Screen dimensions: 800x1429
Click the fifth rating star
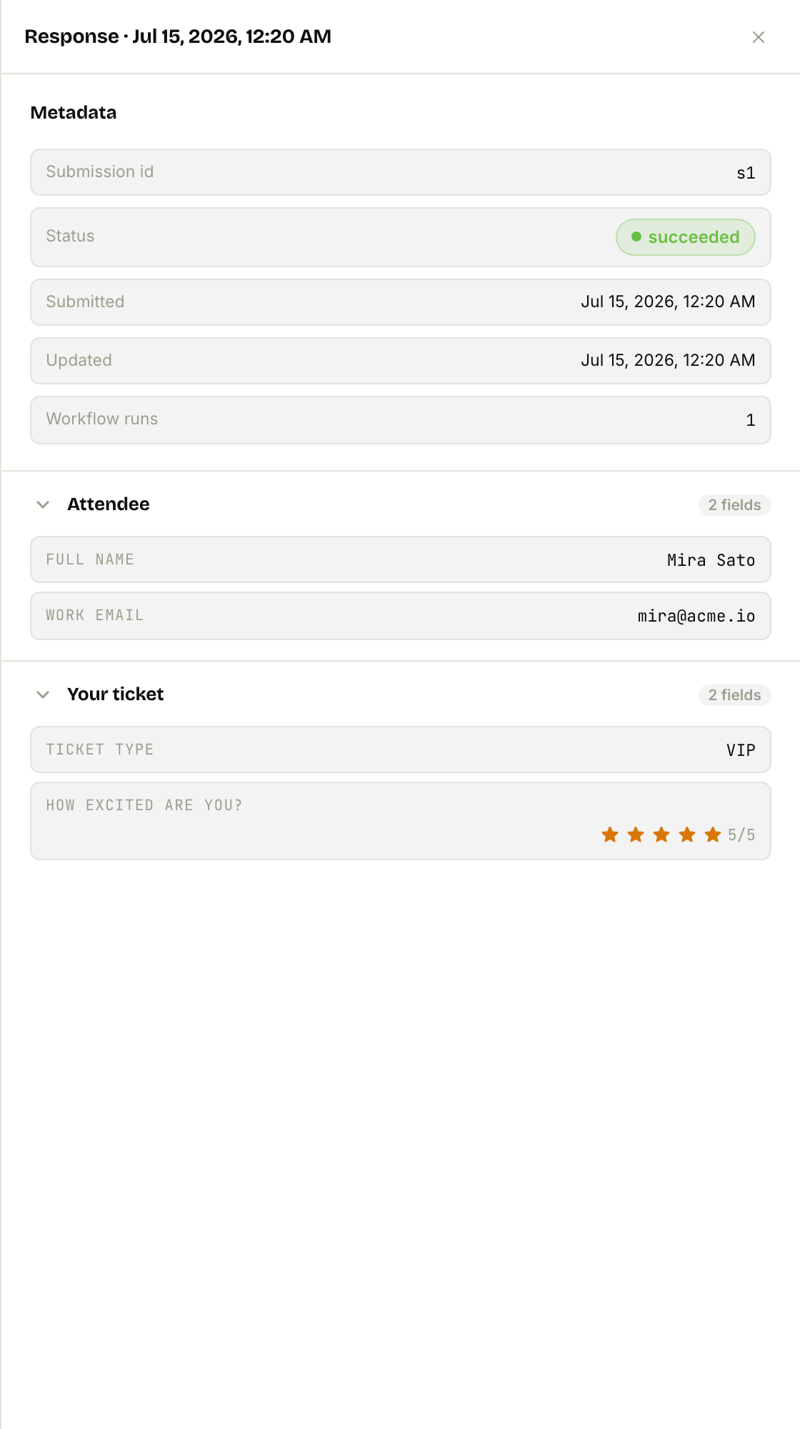[713, 835]
